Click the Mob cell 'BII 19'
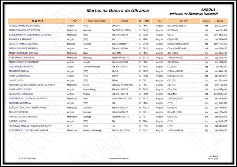Viewport: 237px width, 167px height. click(146, 44)
